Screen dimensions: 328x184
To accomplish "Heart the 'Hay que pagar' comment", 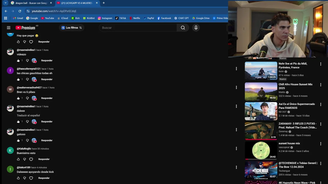I will coord(31,42).
